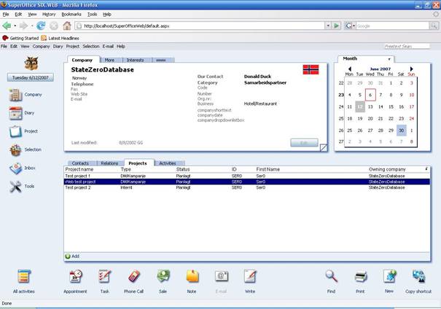Viewport: 441px width, 309px height.
Task: Click the Norwegian flag icon
Action: (311, 69)
